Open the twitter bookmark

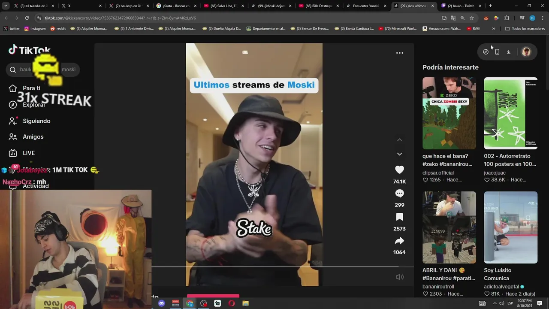(12, 29)
